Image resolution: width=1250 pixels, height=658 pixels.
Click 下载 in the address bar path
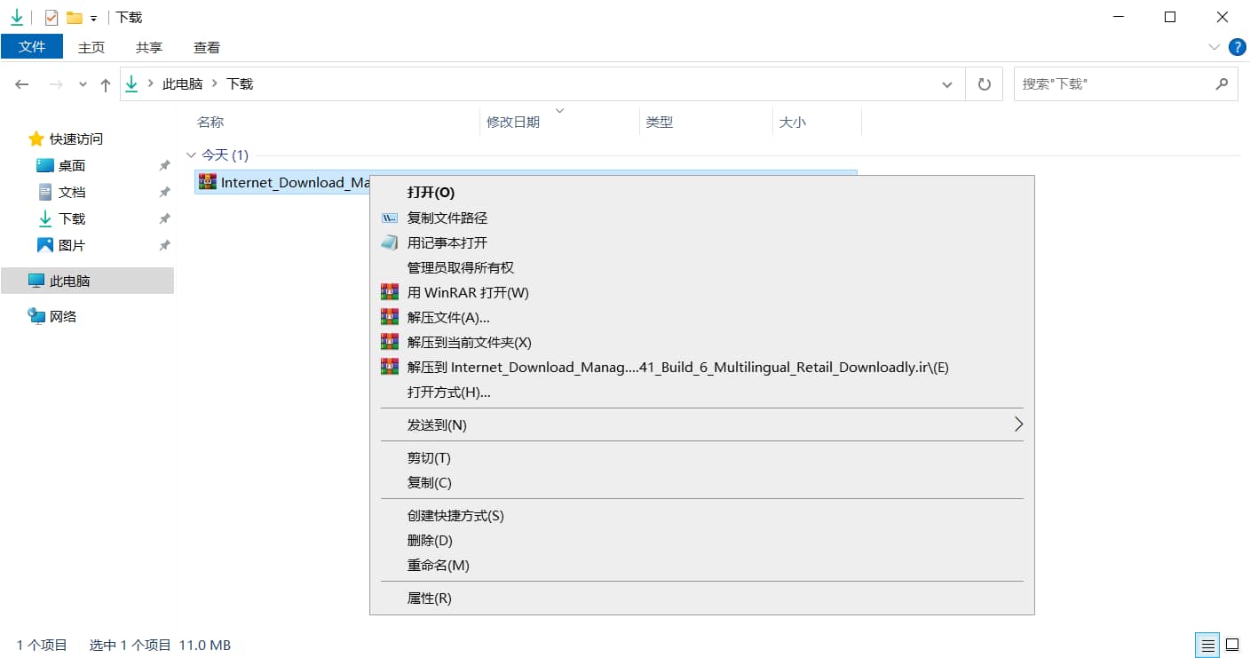click(x=240, y=83)
